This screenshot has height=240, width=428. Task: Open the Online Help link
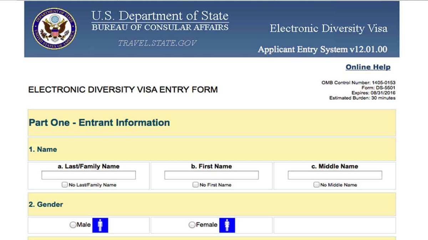click(368, 67)
